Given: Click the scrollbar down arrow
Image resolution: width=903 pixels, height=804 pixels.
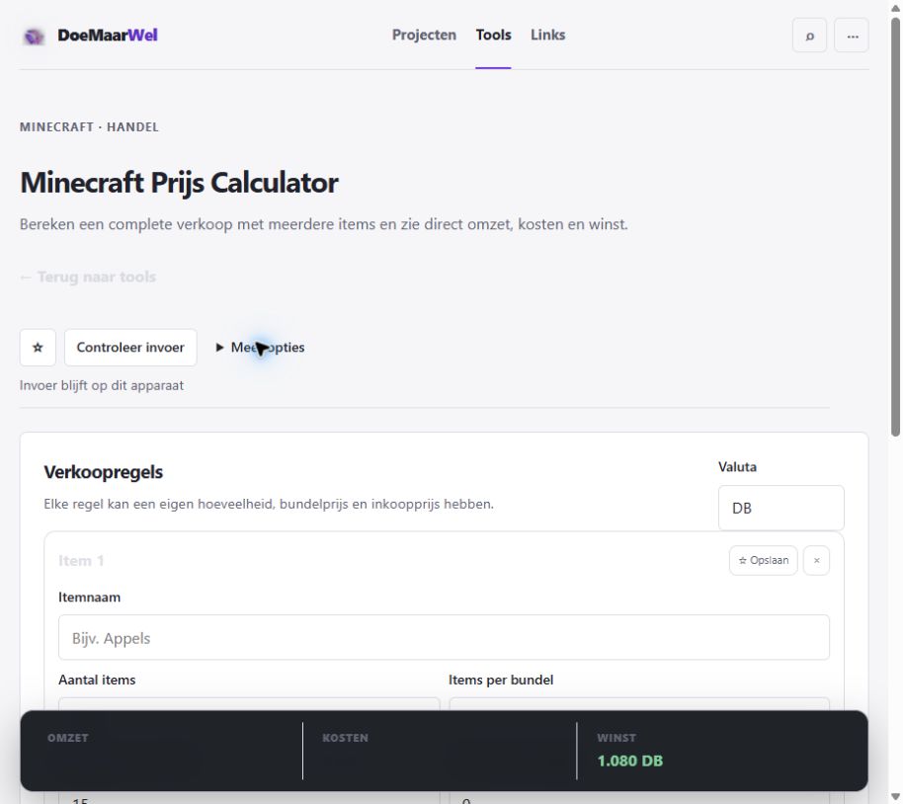Looking at the screenshot, I should (895, 796).
